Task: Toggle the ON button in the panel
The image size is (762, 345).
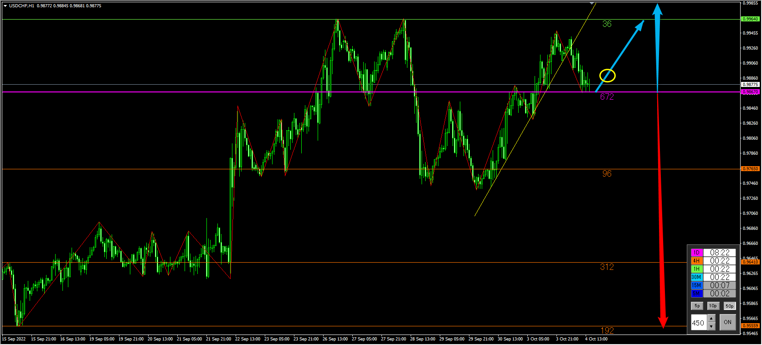Action: tap(727, 322)
